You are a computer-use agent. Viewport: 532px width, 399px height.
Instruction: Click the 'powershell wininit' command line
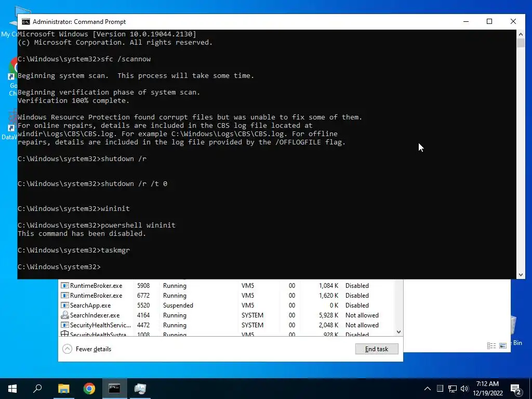pos(96,225)
